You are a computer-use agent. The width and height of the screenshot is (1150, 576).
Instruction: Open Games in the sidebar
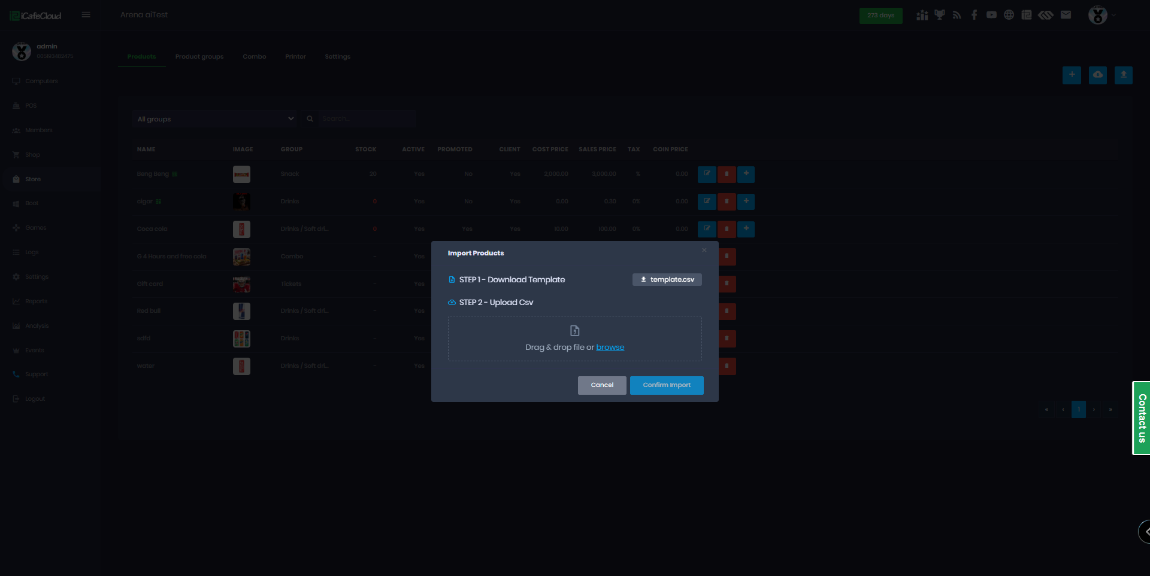pos(36,228)
